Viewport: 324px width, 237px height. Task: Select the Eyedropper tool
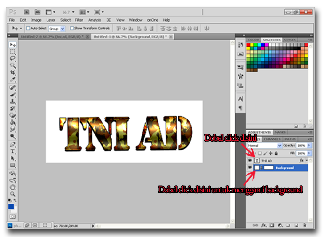tap(13, 79)
